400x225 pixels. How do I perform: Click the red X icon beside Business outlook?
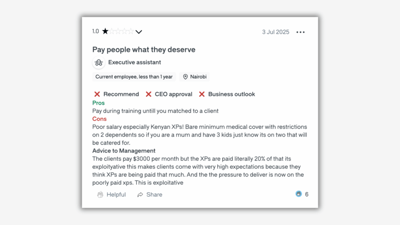coord(202,94)
